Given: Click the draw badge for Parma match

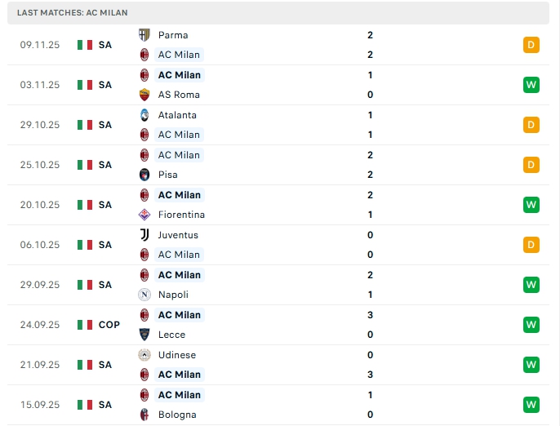Looking at the screenshot, I should tap(531, 45).
